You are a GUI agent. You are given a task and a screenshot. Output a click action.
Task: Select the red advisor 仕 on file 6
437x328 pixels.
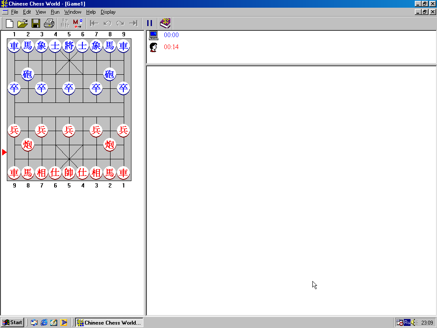tap(55, 173)
